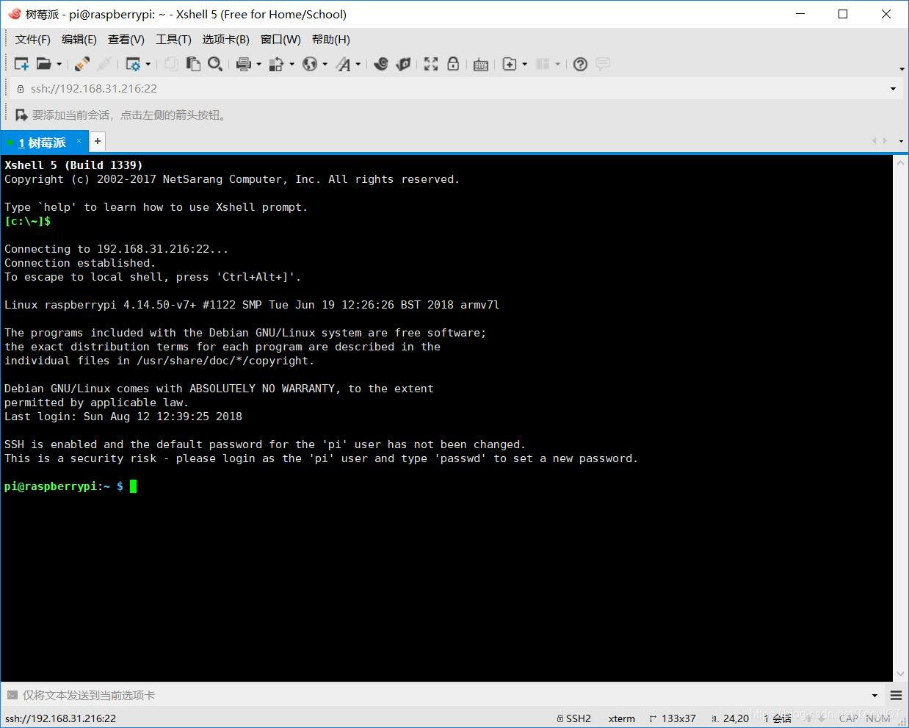Click the [c:\~]$ local prompt line

pyautogui.click(x=27, y=221)
